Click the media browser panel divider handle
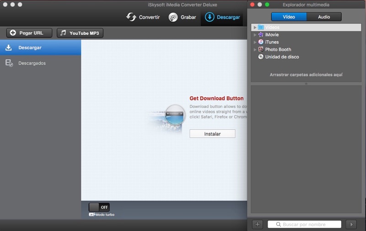 pos(306,84)
